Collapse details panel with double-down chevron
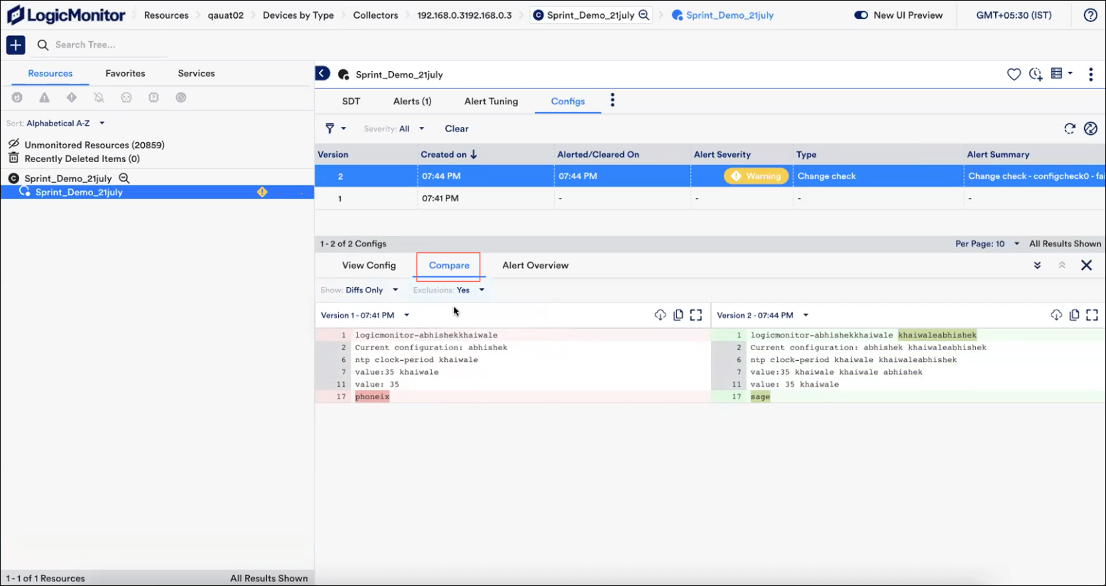1106x586 pixels. (x=1037, y=265)
